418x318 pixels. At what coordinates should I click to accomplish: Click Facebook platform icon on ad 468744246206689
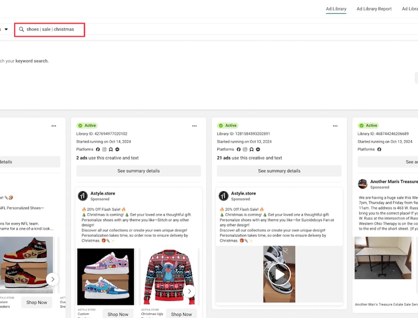pyautogui.click(x=379, y=149)
